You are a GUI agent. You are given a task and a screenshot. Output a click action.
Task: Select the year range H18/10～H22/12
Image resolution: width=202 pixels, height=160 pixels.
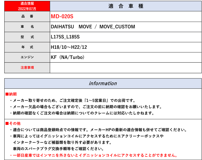(69, 47)
